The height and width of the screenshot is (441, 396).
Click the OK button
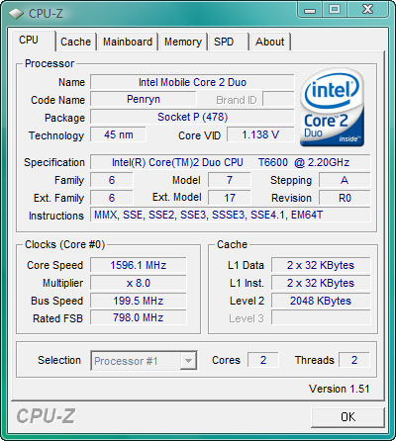coord(347,417)
